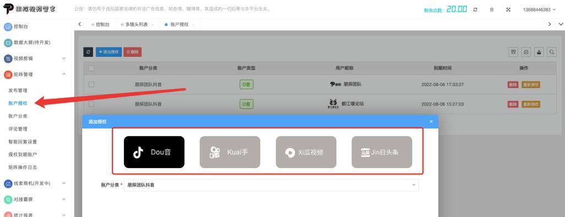Check the row checkbox for 2022-08-06 15:27:03
This screenshot has width=565, height=217.
click(x=91, y=104)
